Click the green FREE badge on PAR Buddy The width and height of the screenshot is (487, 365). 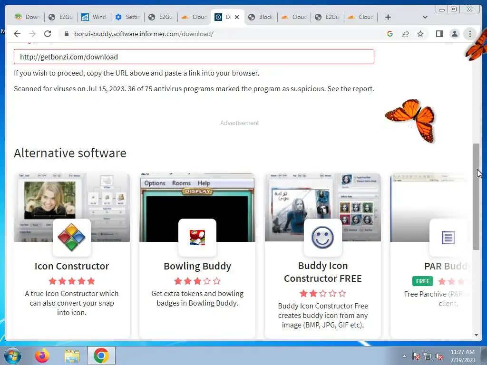422,281
